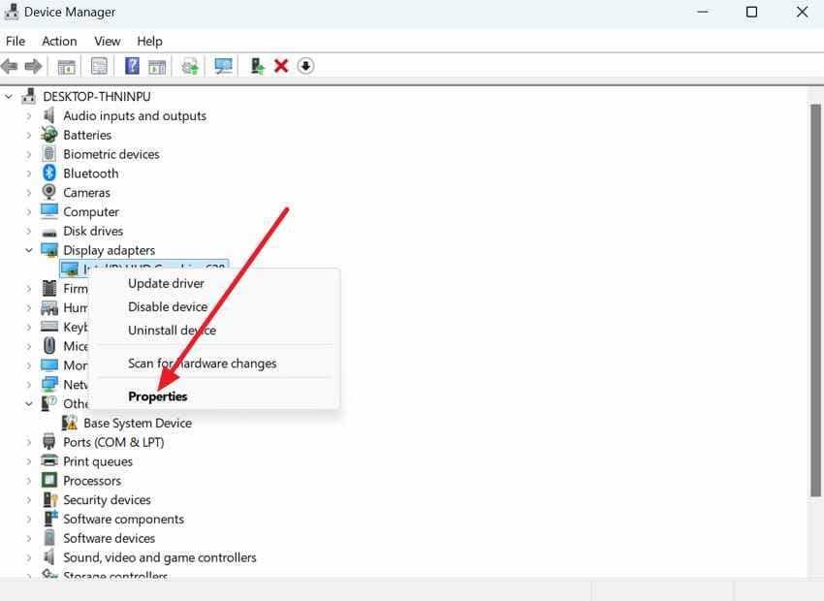Expand the Security devices chevron
This screenshot has width=824, height=601.
(29, 499)
